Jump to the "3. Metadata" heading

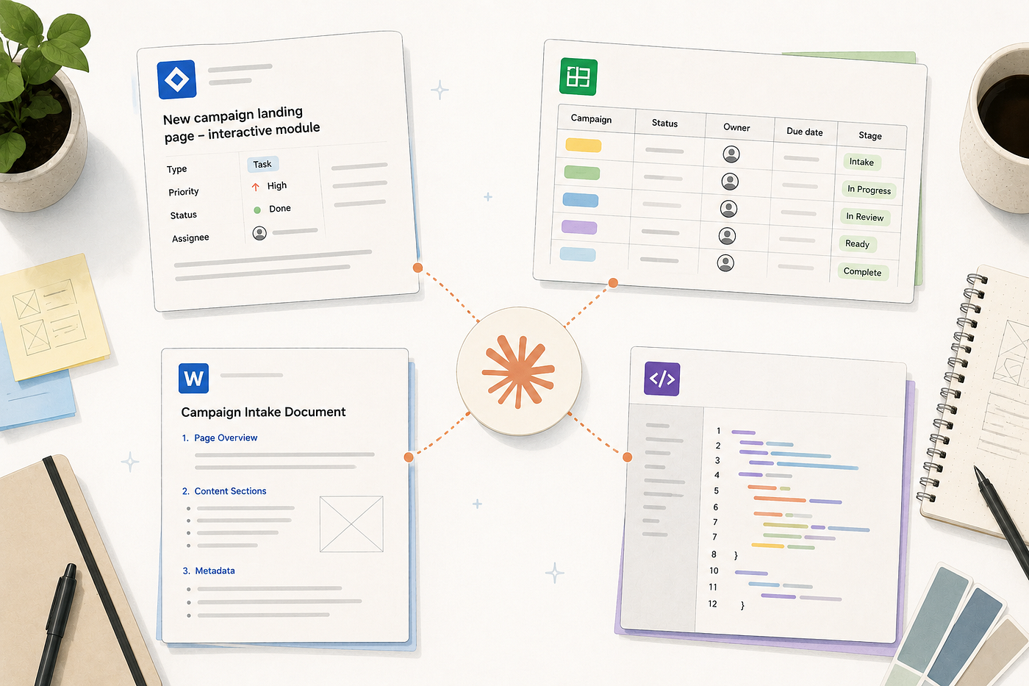tap(209, 571)
